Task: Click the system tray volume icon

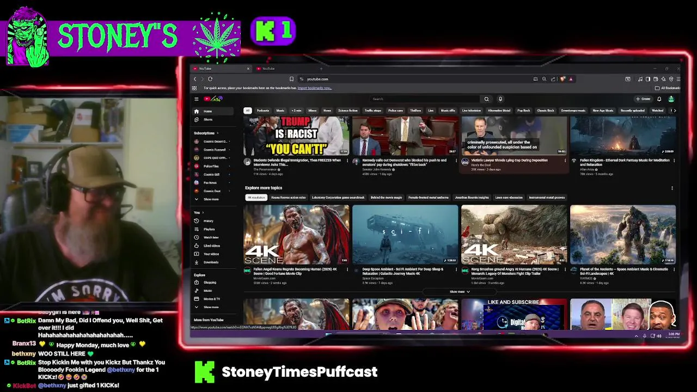Action: tap(659, 336)
